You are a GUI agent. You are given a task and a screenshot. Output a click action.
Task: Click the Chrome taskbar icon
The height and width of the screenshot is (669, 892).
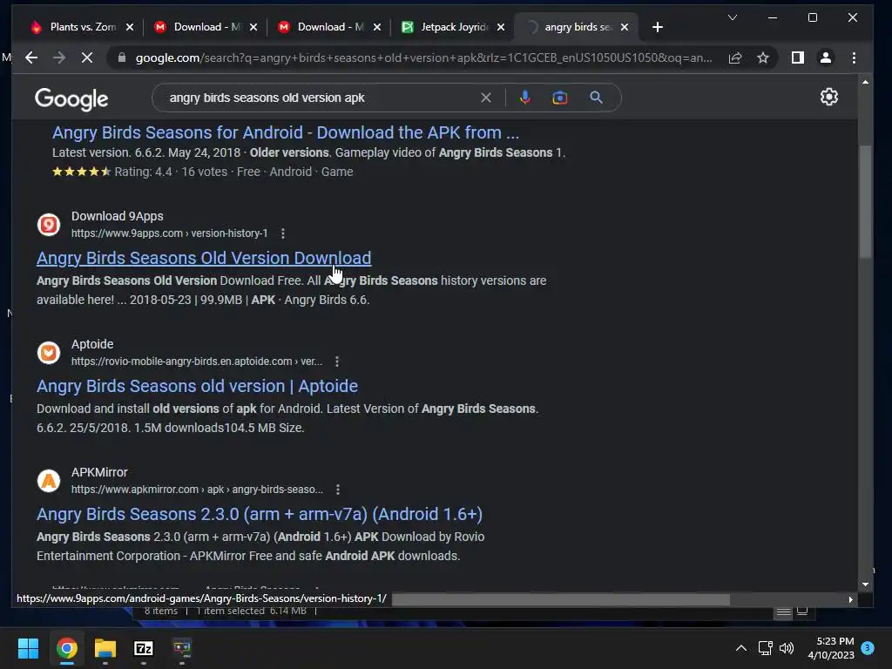pos(66,648)
